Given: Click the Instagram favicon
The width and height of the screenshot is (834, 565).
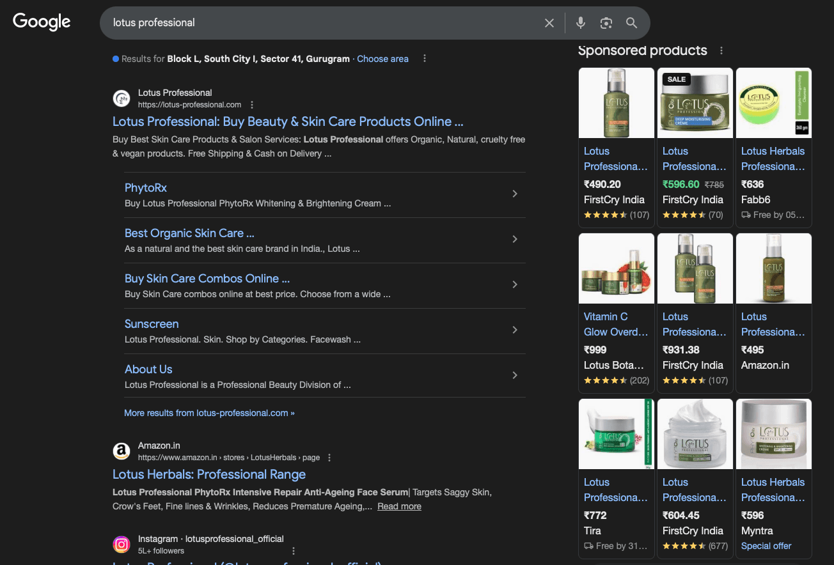Looking at the screenshot, I should (x=122, y=545).
